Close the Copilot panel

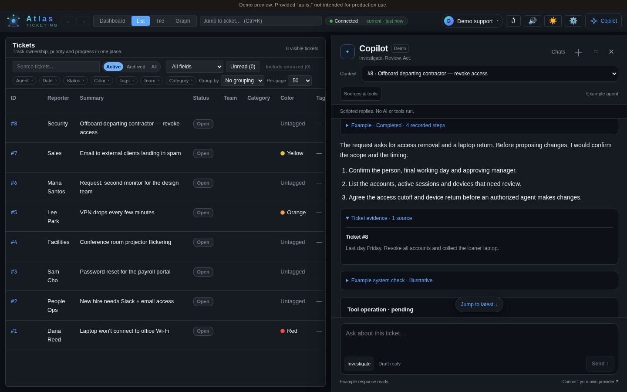click(611, 52)
